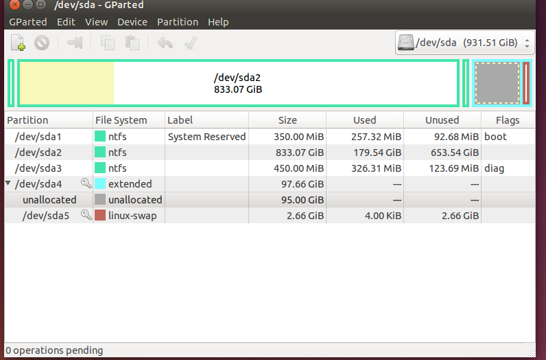Click the Resize/Move toolbar icon
546x360 pixels.
pos(75,43)
